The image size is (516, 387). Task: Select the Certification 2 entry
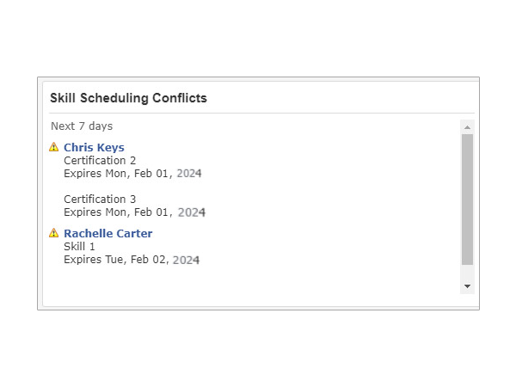pyautogui.click(x=100, y=161)
